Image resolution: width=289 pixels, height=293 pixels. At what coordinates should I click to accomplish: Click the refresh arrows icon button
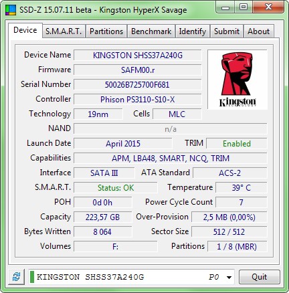pyautogui.click(x=16, y=277)
